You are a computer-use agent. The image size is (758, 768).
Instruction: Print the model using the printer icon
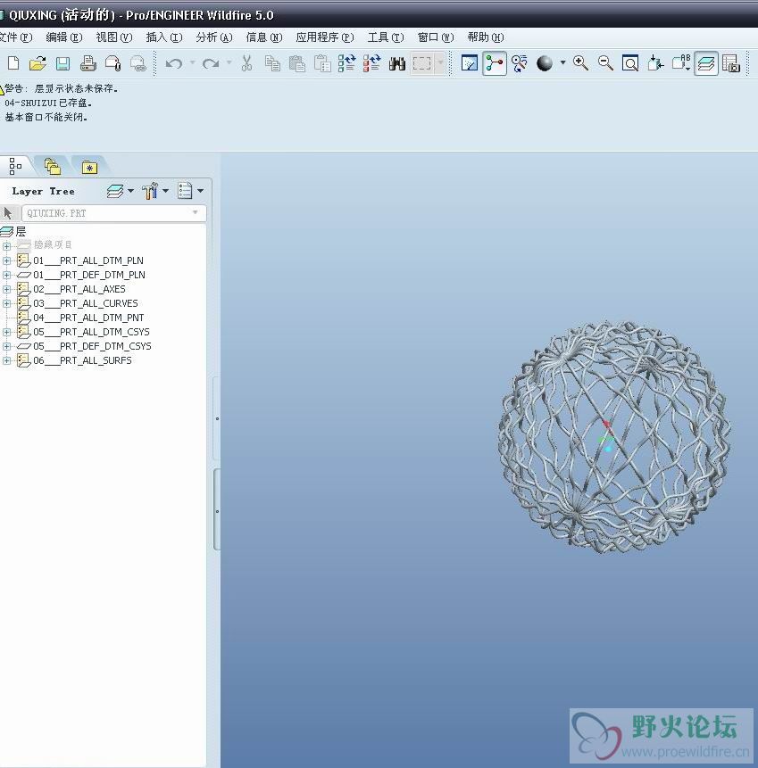[87, 63]
